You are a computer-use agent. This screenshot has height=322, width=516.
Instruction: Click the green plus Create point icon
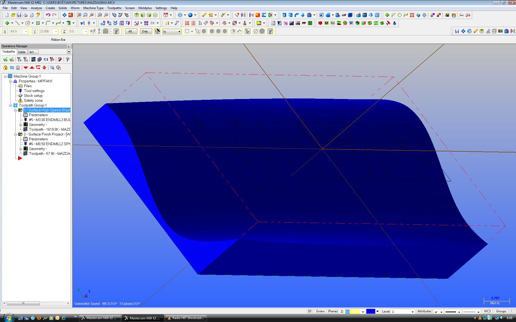point(7,23)
